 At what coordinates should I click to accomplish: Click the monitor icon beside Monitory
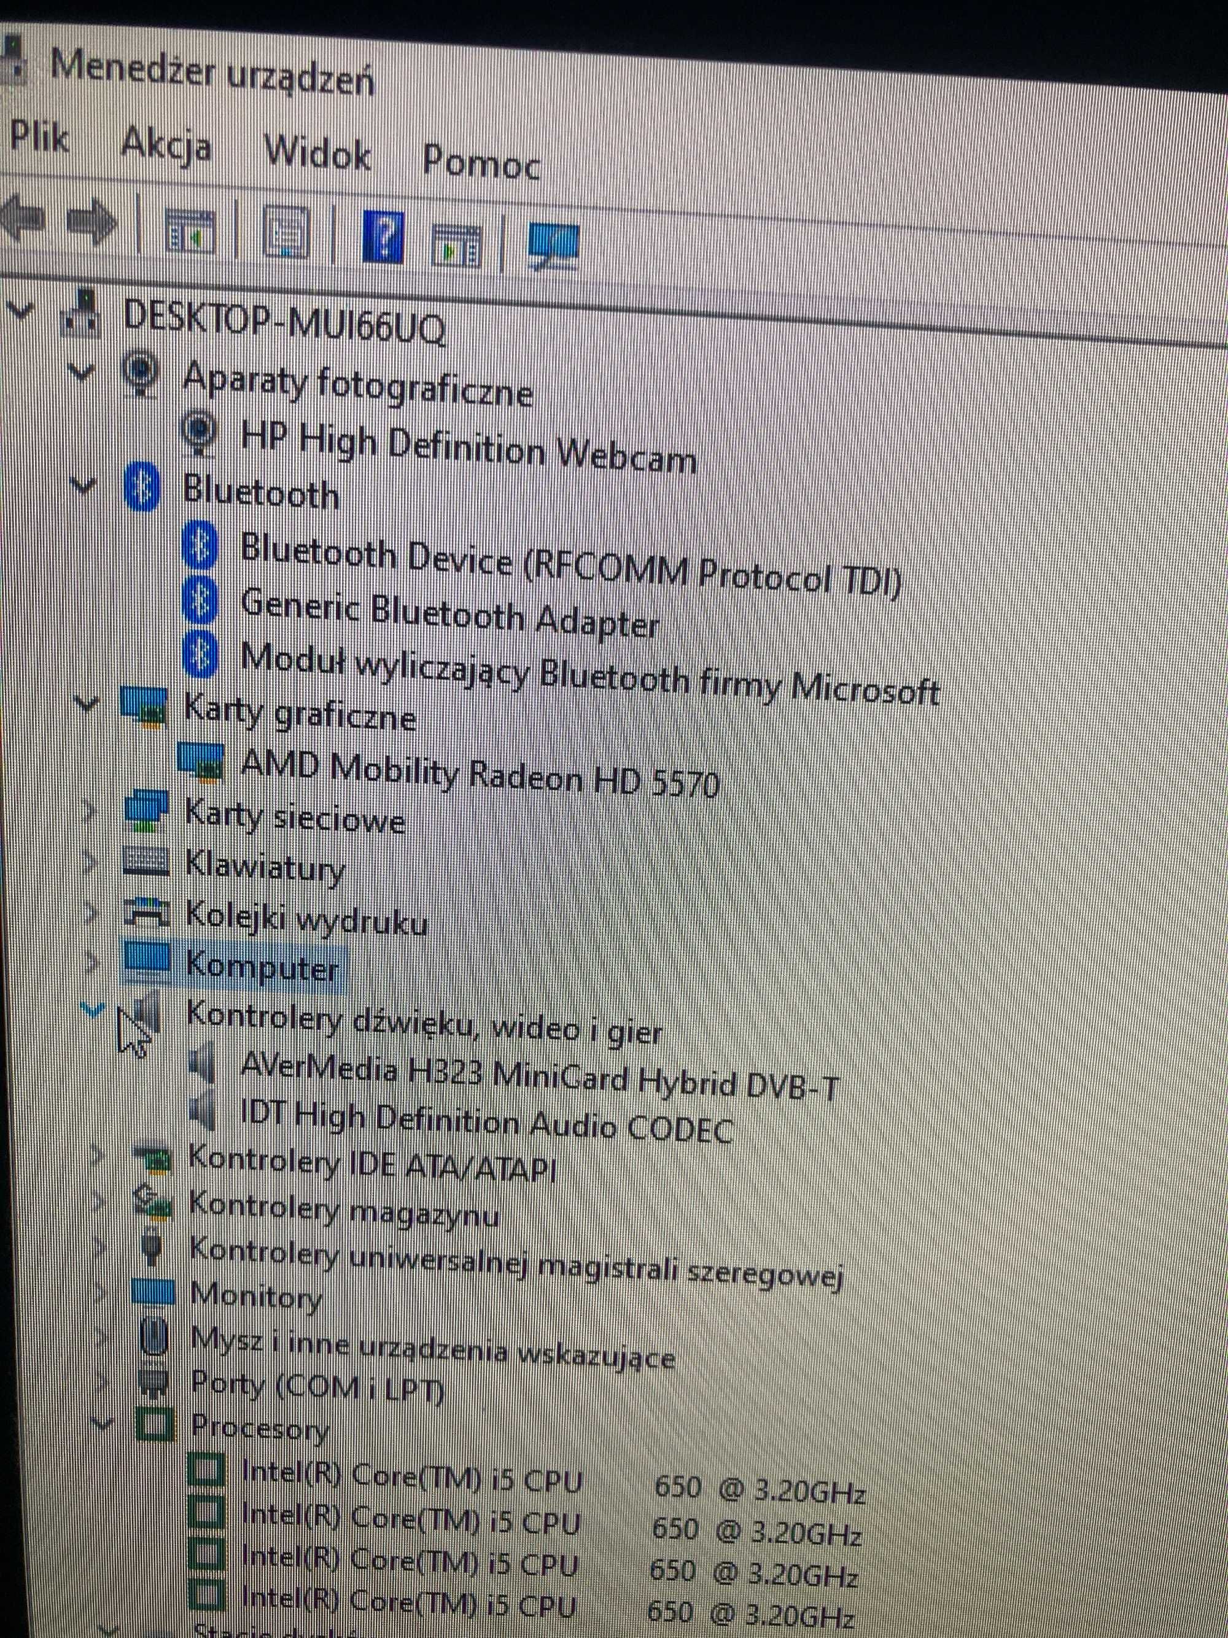click(152, 1292)
